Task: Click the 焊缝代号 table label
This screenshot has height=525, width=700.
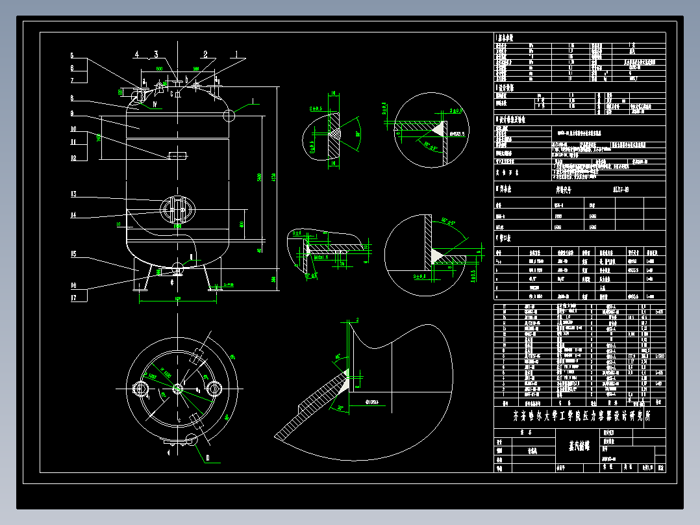Action: tap(563, 190)
